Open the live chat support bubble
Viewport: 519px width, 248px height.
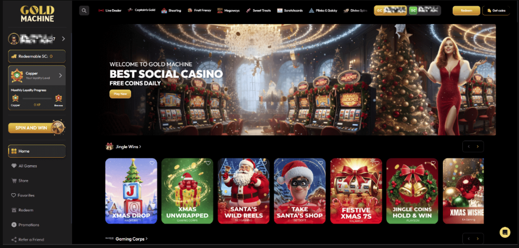(x=505, y=232)
